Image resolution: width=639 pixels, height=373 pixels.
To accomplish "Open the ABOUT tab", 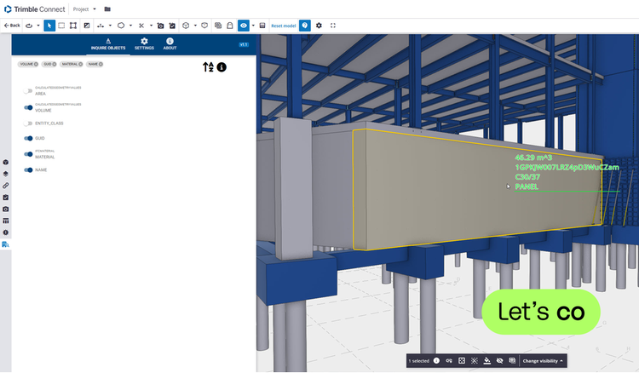I will [x=170, y=44].
